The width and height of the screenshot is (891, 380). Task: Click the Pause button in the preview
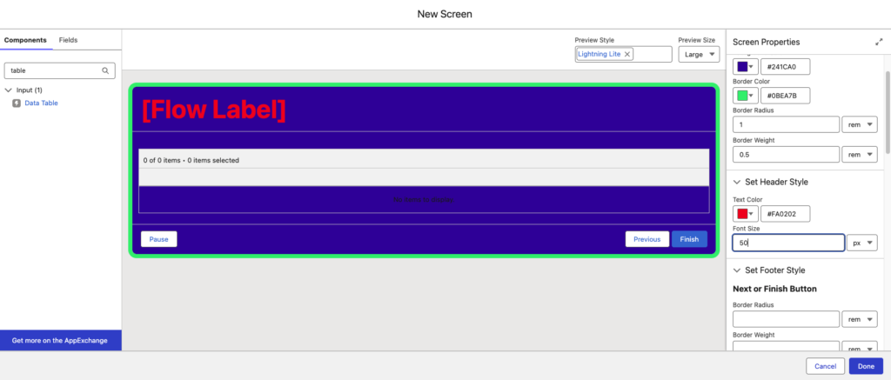159,239
